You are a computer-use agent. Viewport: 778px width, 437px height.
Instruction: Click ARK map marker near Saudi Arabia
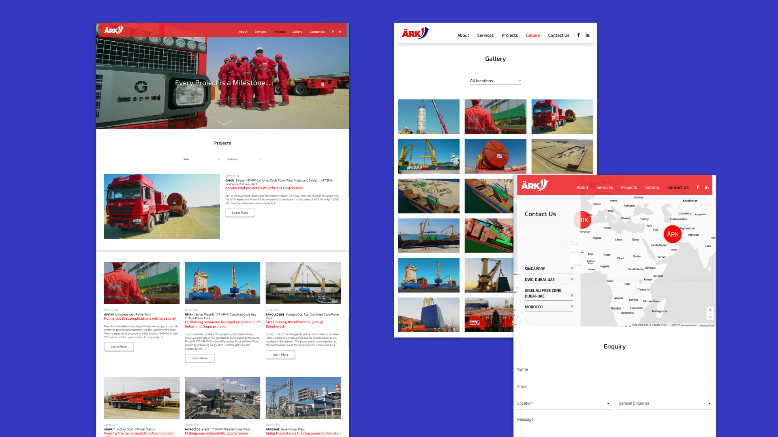coord(673,234)
